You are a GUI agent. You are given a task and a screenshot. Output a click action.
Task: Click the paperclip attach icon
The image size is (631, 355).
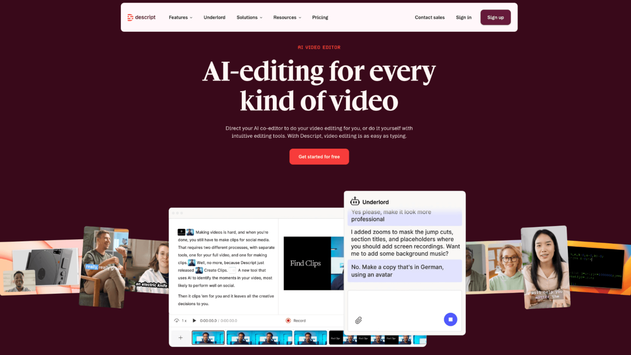[358, 320]
